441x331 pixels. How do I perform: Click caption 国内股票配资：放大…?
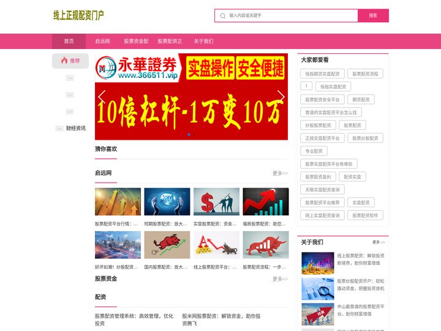click(x=165, y=267)
